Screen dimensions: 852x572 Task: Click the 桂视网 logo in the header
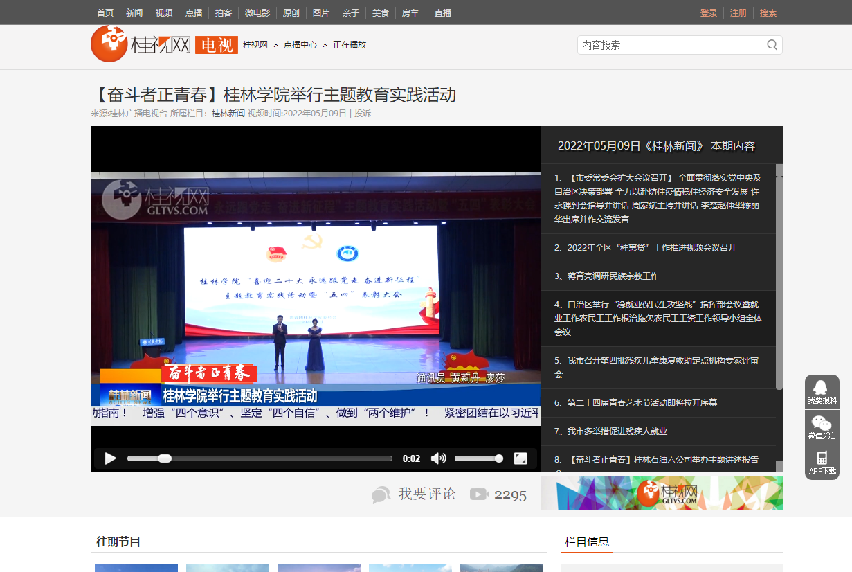tap(142, 44)
